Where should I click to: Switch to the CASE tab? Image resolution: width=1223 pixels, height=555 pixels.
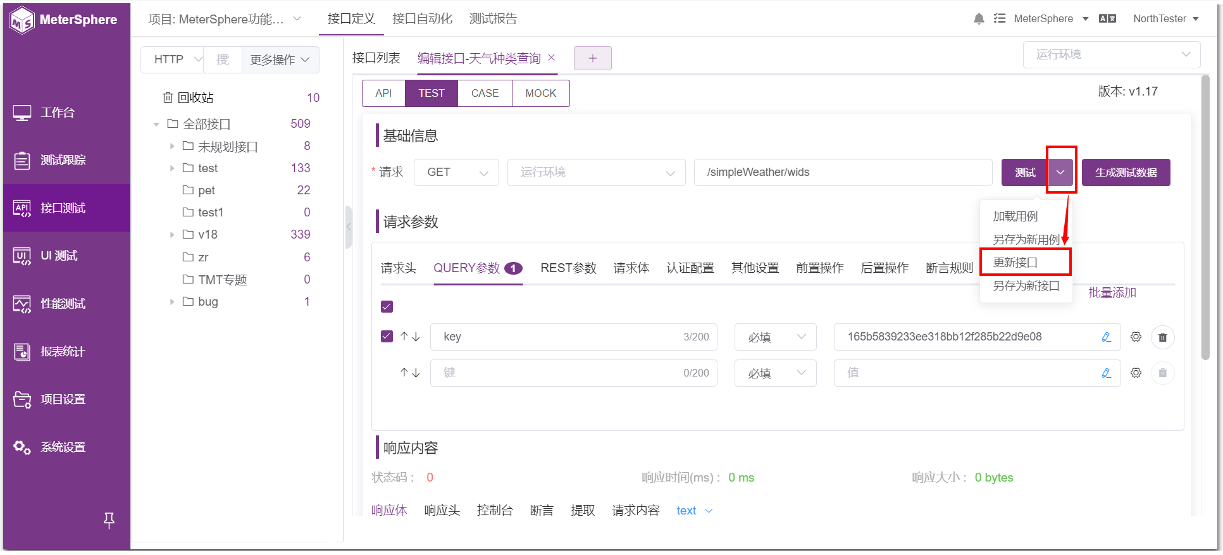coord(485,93)
